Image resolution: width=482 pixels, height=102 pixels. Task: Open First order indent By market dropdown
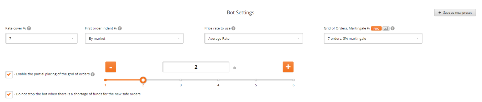134,38
